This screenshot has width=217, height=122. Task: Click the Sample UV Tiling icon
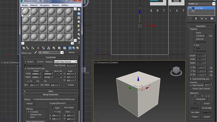[79, 22]
